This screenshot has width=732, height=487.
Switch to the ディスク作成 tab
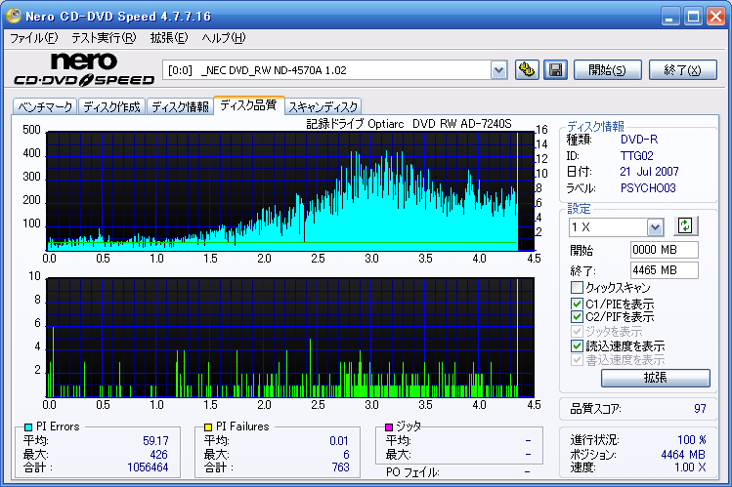tap(112, 107)
